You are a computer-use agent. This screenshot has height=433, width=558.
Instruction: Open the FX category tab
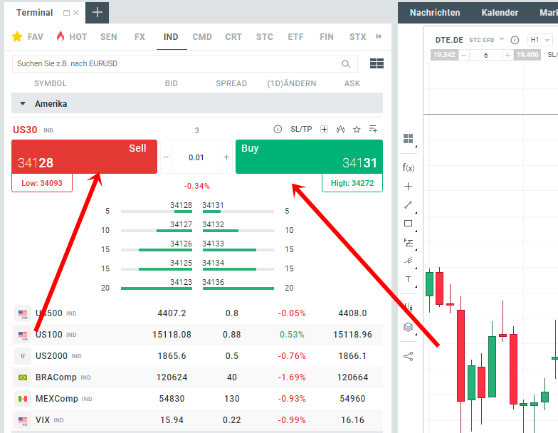pos(139,37)
